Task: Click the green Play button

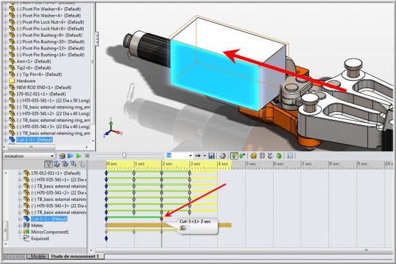Action: 79,156
